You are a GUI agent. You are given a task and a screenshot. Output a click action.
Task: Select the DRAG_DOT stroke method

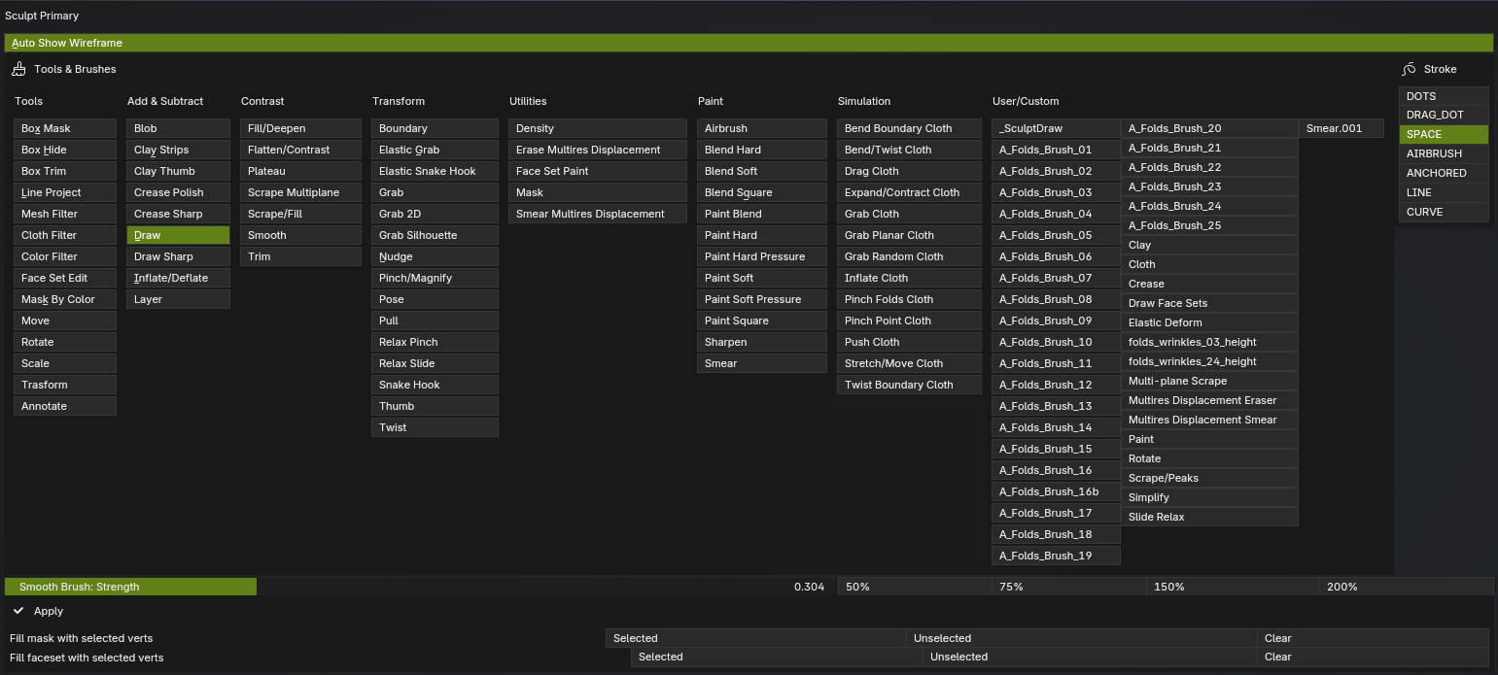(x=1444, y=115)
